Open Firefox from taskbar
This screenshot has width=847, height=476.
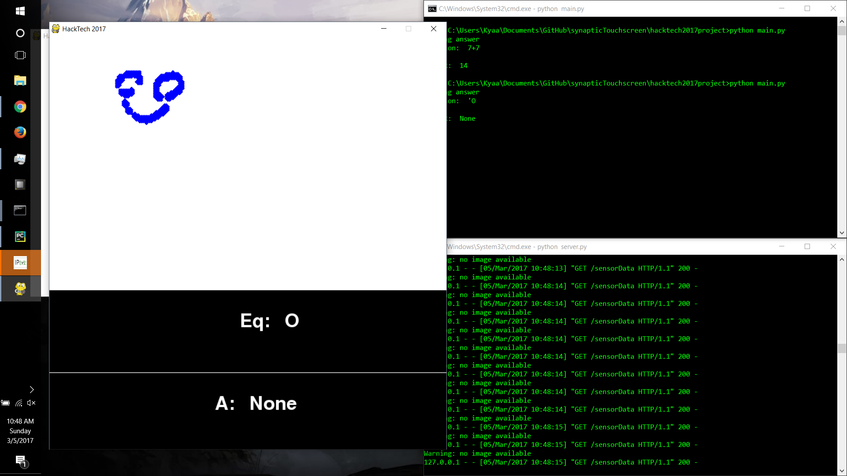(x=20, y=132)
